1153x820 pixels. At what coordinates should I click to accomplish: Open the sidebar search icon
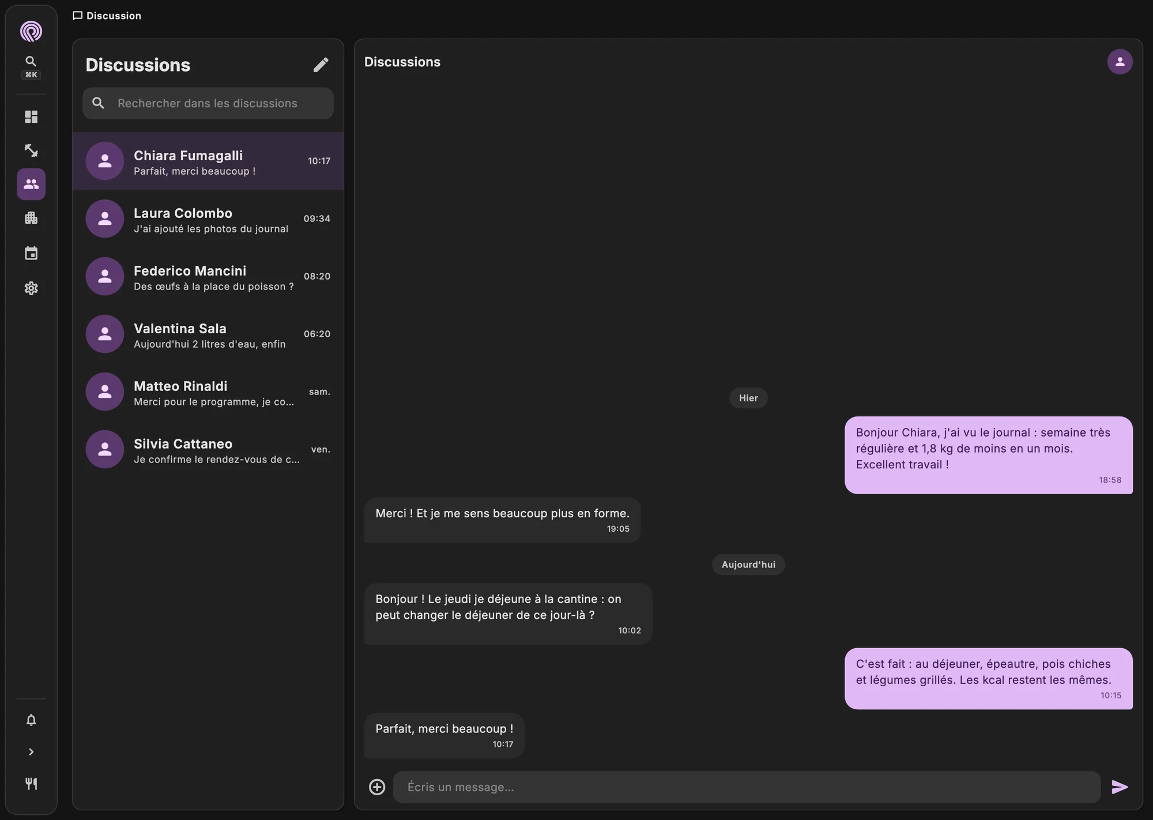[31, 61]
